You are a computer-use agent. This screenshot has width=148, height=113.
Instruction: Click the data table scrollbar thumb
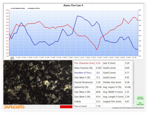133,83
